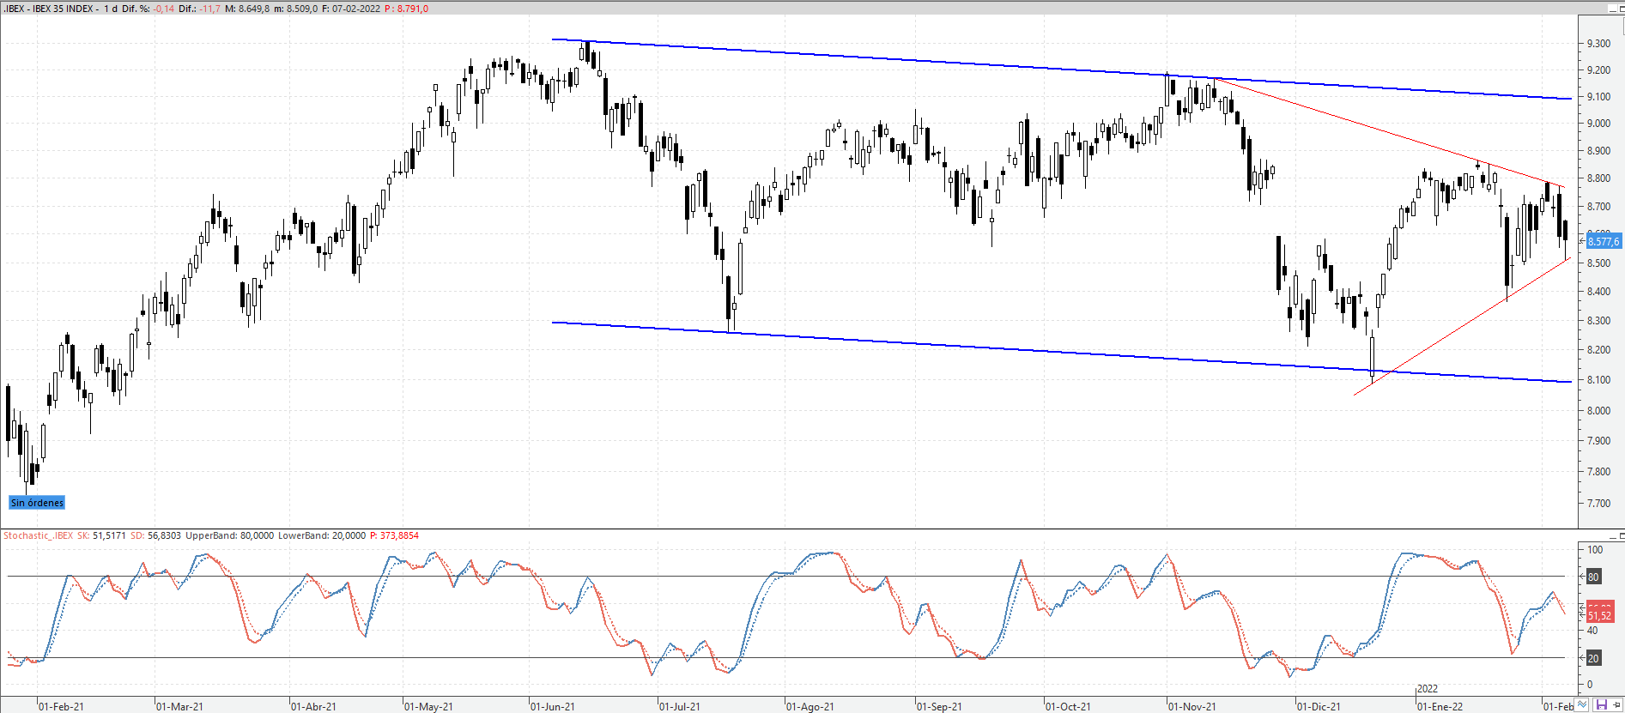The image size is (1625, 713).
Task: Click the current price tag 8.577,6
Action: coord(1603,241)
